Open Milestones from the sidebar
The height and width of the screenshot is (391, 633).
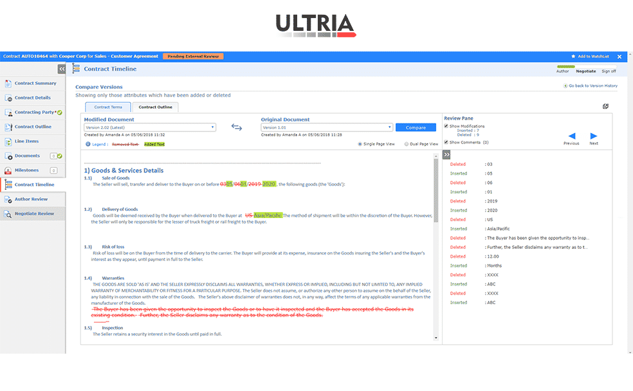pyautogui.click(x=26, y=170)
